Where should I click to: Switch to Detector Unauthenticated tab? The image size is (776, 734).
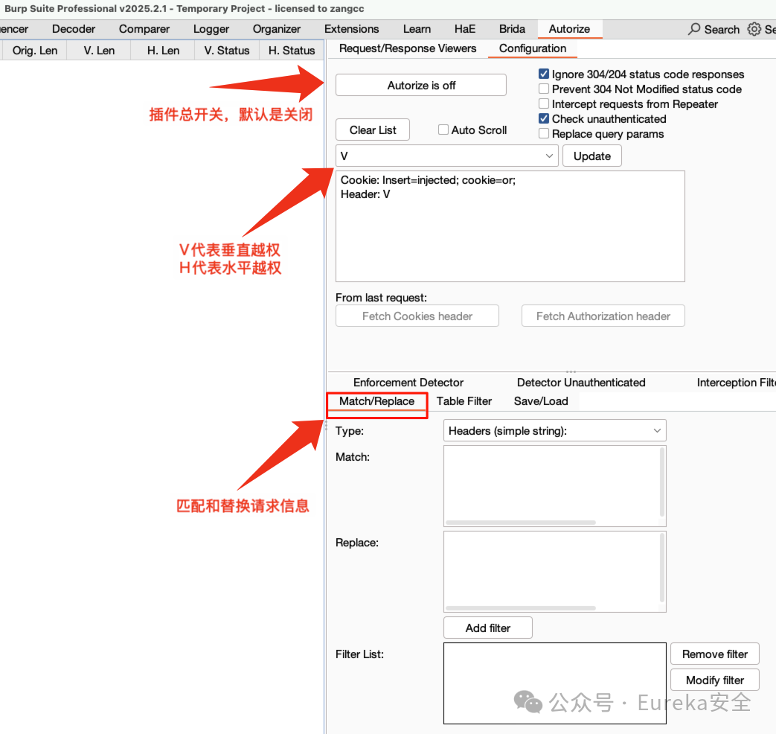(581, 383)
